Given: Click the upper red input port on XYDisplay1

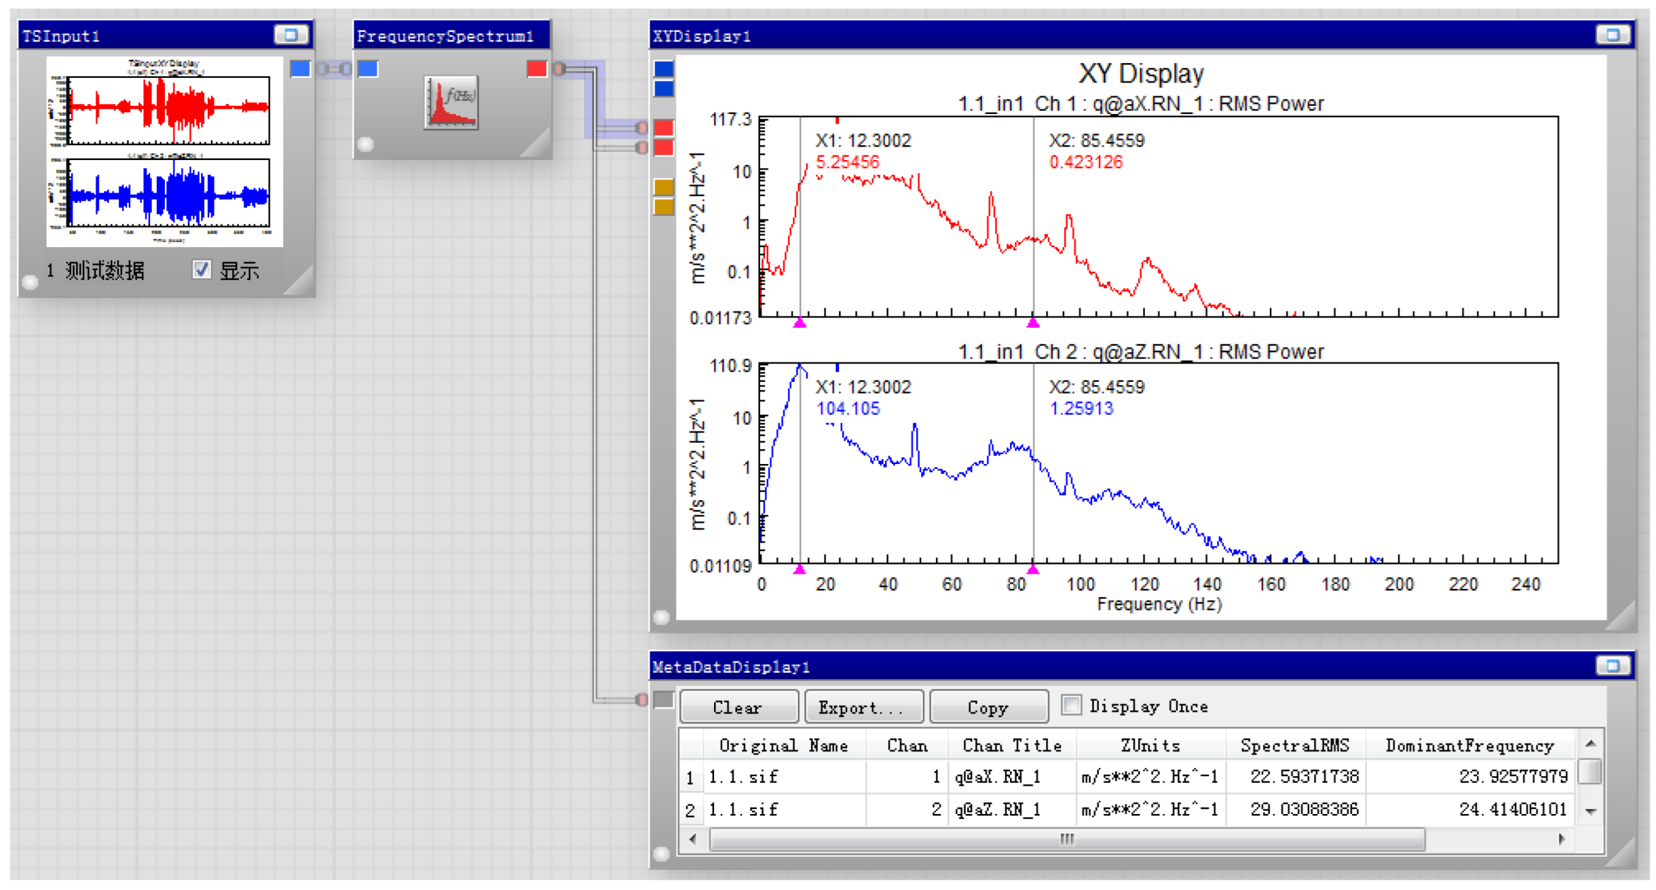Looking at the screenshot, I should pos(663,128).
